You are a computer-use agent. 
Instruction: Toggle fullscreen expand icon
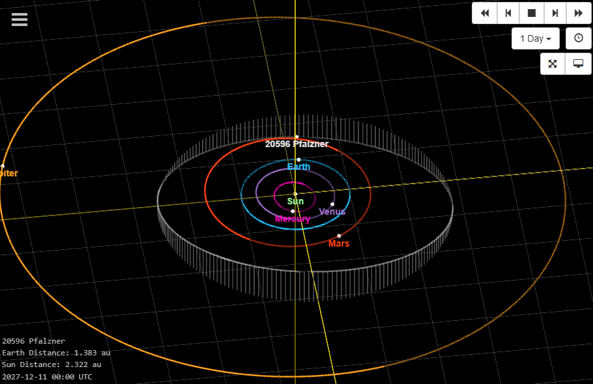(553, 64)
